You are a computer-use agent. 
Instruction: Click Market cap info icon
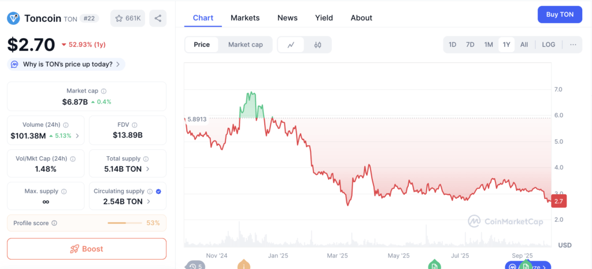(103, 91)
